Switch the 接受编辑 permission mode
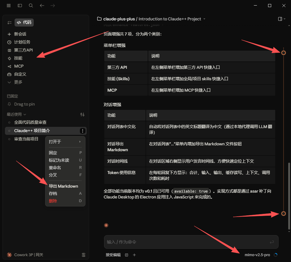291x262 pixels. [x=113, y=255]
